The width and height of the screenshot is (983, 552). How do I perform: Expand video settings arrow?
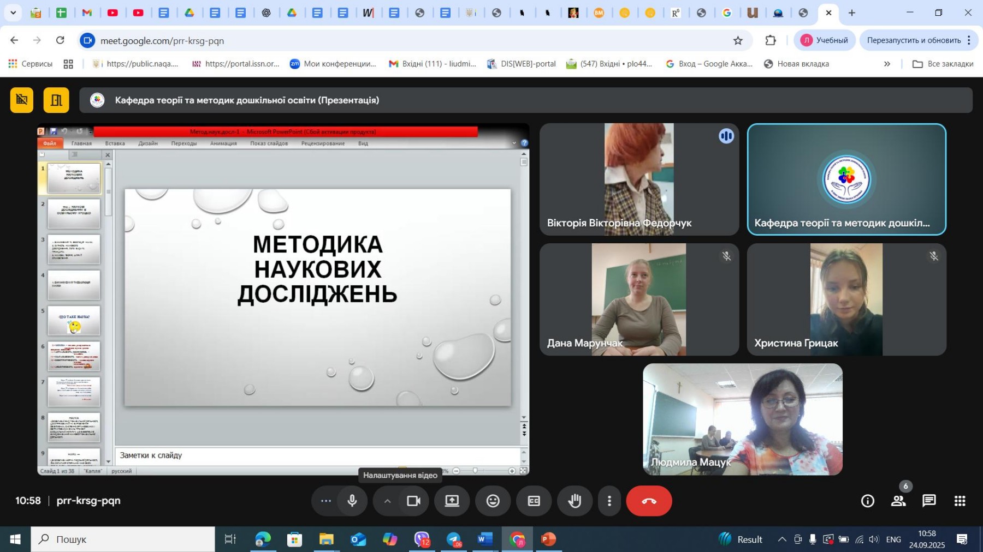(x=387, y=501)
